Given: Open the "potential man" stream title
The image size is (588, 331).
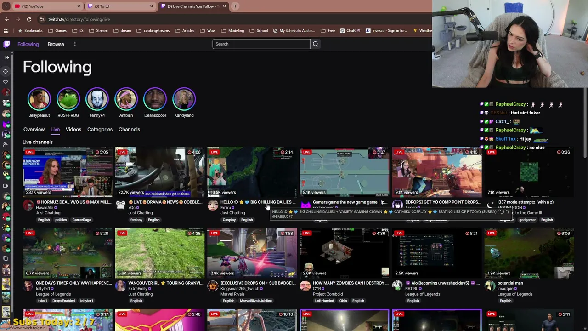Looking at the screenshot, I should 510,283.
